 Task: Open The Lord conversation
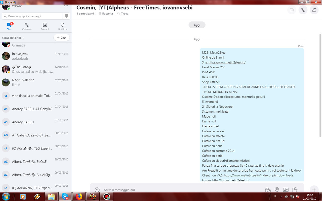coord(36,69)
